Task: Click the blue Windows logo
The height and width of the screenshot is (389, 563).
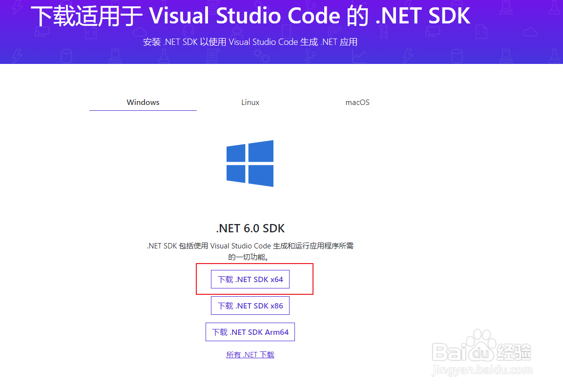Action: coord(250,164)
